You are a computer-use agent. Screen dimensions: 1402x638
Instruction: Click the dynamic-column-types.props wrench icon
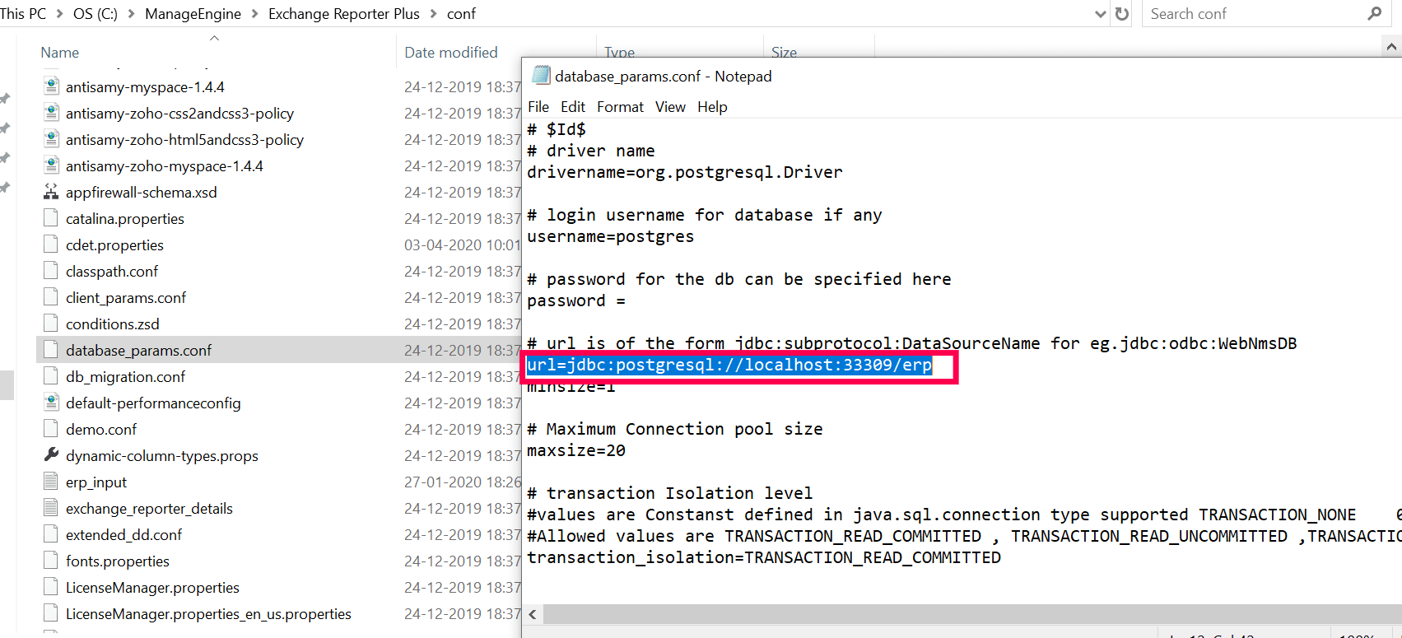[x=51, y=455]
